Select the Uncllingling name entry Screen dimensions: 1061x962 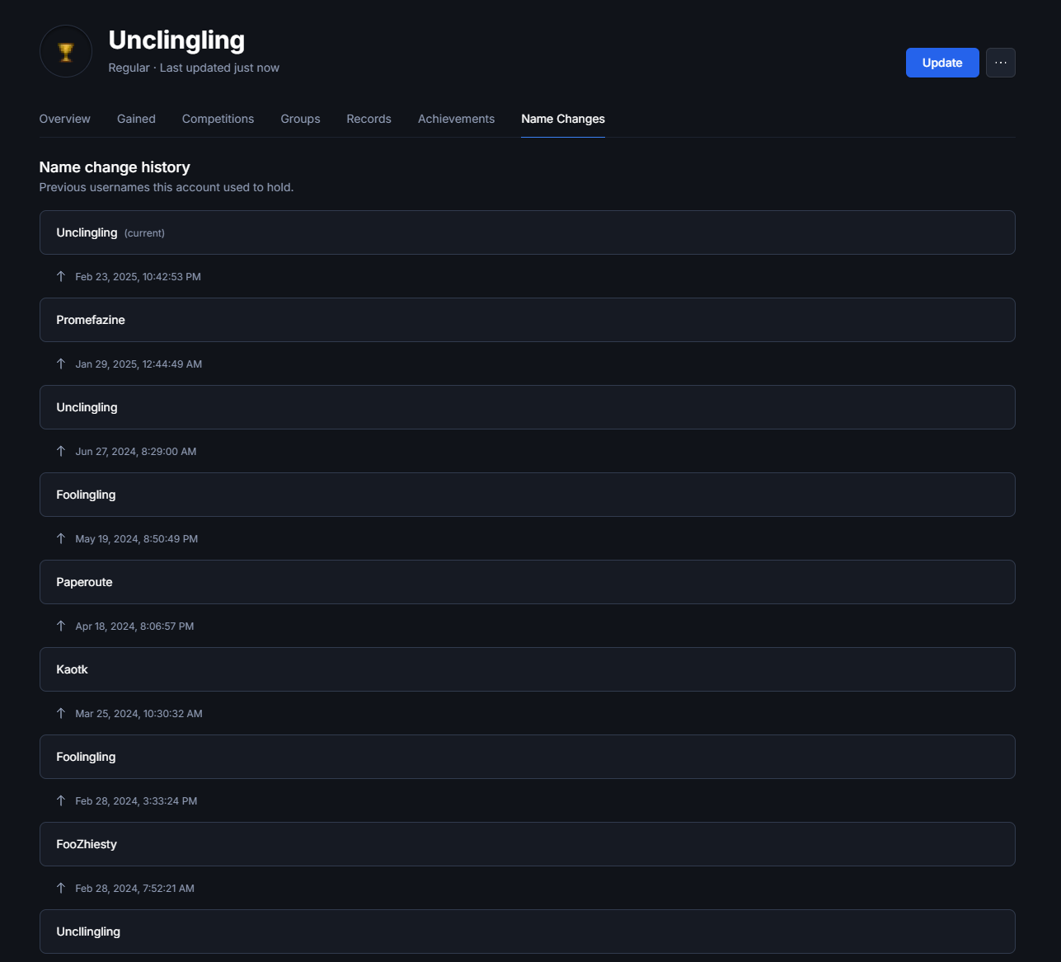pos(528,931)
